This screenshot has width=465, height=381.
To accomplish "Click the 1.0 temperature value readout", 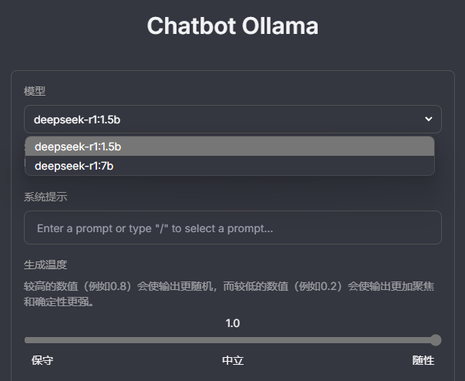I will point(232,323).
